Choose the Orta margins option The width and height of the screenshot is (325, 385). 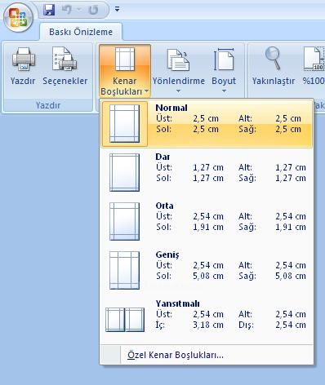coord(207,221)
